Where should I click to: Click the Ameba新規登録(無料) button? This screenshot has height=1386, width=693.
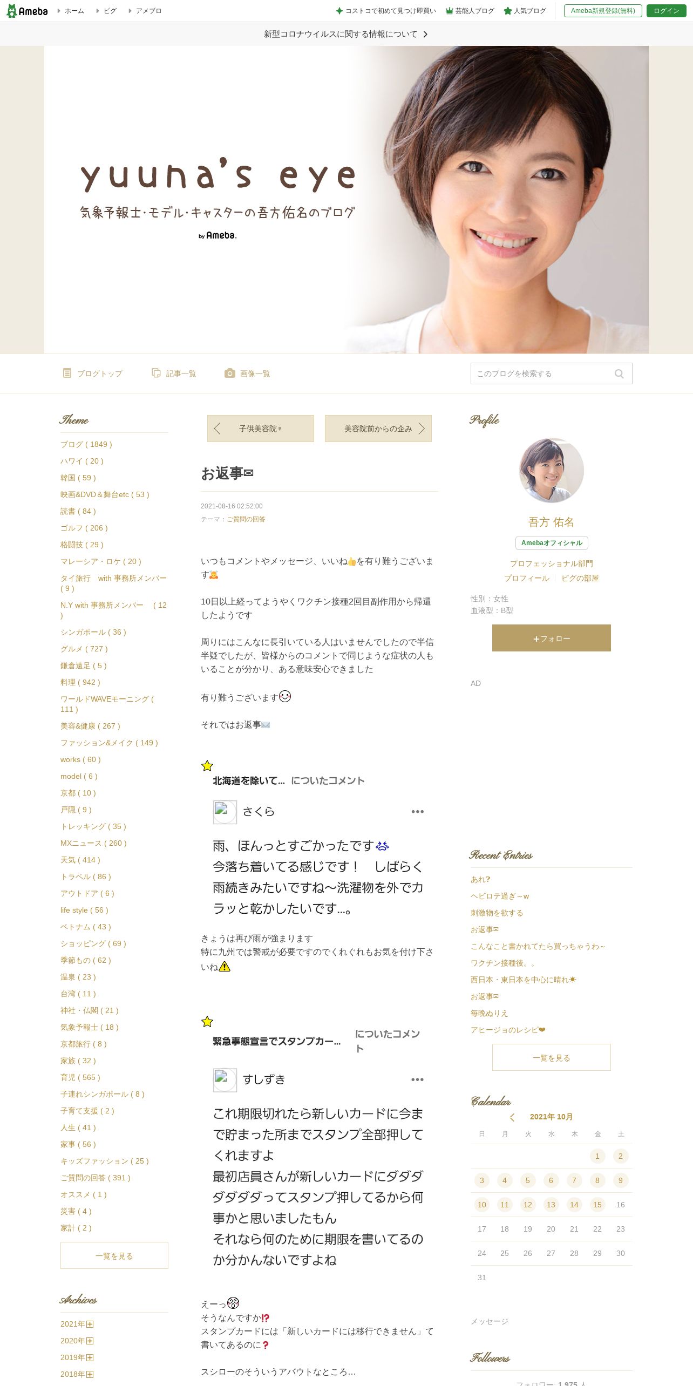tap(603, 11)
